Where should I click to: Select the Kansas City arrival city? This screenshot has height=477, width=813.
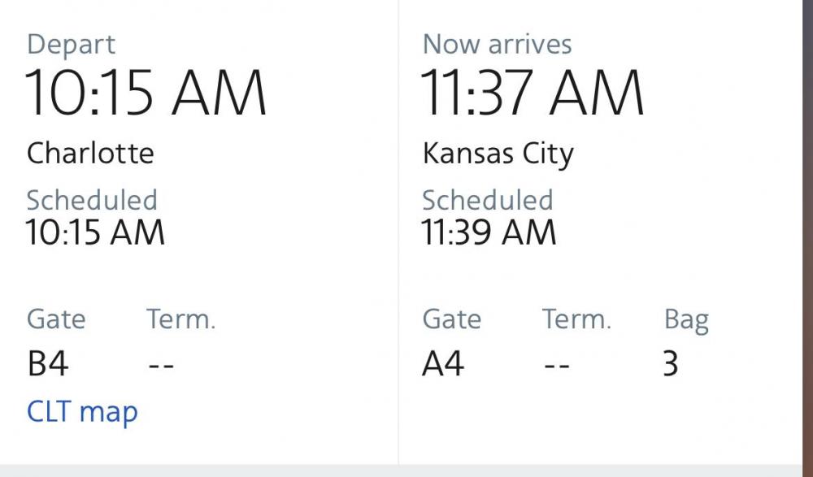point(498,153)
